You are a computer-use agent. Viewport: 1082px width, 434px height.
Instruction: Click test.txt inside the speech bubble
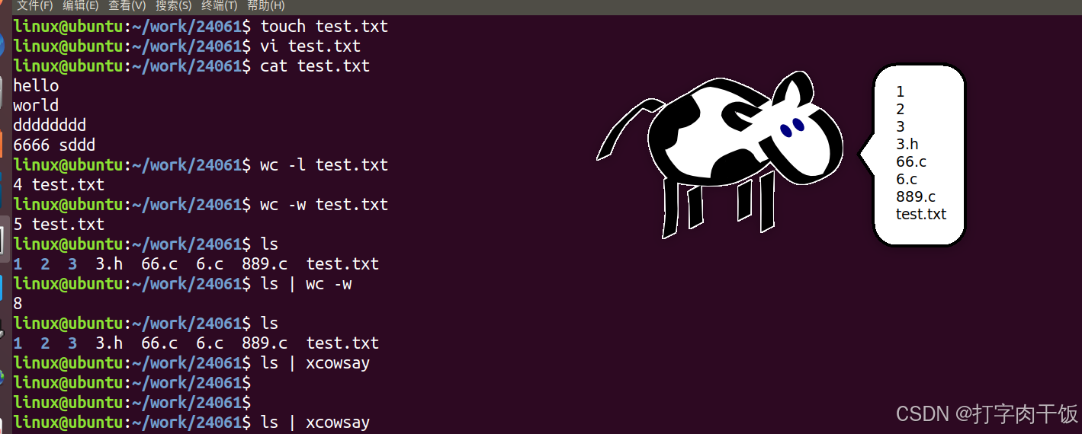coord(921,214)
